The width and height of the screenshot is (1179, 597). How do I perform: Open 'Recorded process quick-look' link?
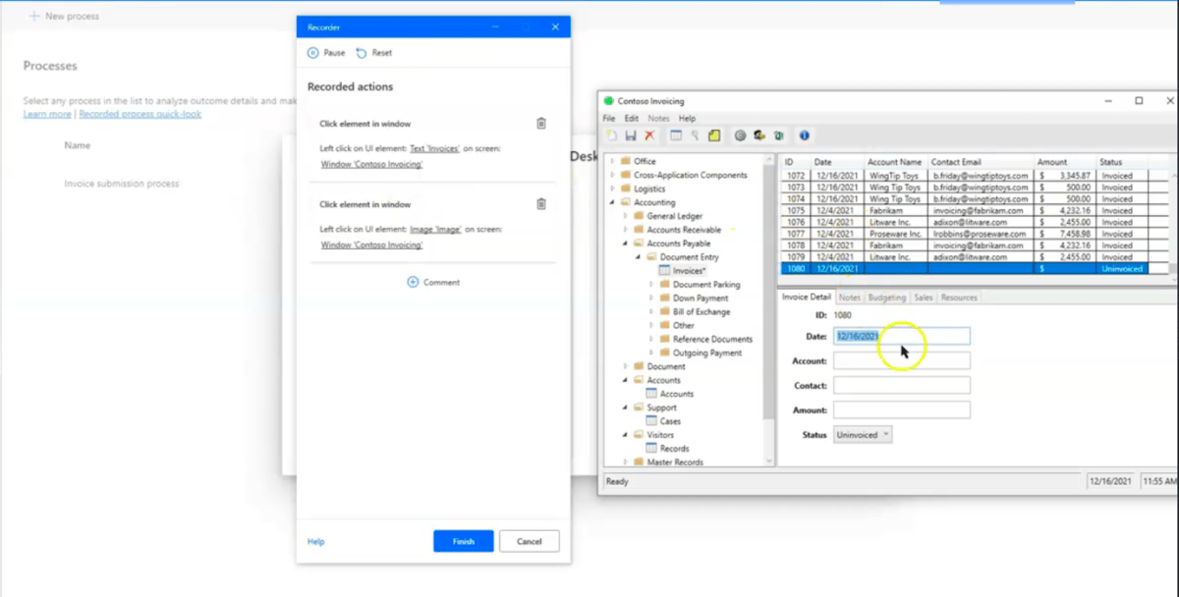pyautogui.click(x=140, y=114)
